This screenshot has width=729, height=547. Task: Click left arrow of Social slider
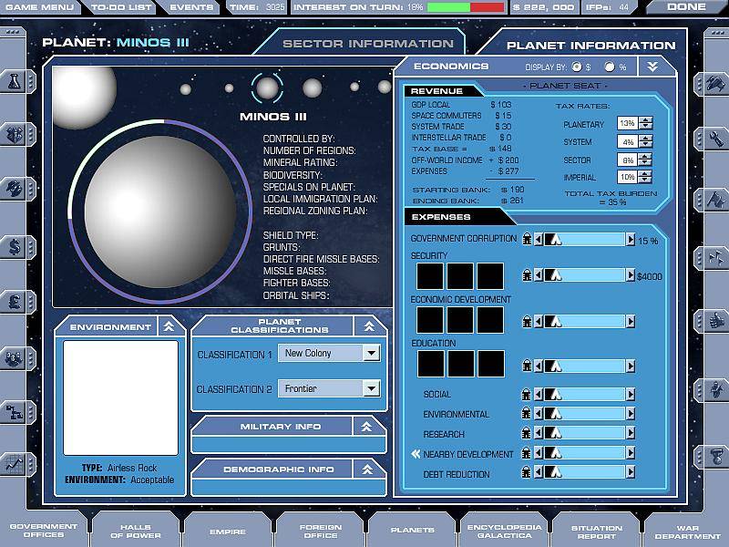pos(539,395)
